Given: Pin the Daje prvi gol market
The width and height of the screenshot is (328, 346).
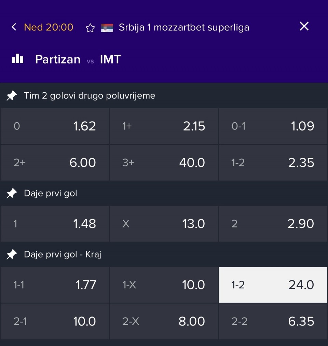Looking at the screenshot, I should pyautogui.click(x=12, y=193).
